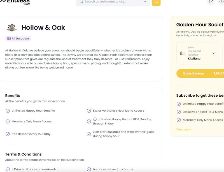Click the Endless Hour logo
The width and height of the screenshot is (224, 172).
pyautogui.click(x=15, y=2)
